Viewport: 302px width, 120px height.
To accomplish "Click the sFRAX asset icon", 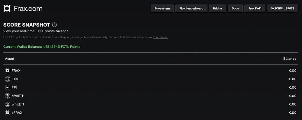I will pos(8,113).
